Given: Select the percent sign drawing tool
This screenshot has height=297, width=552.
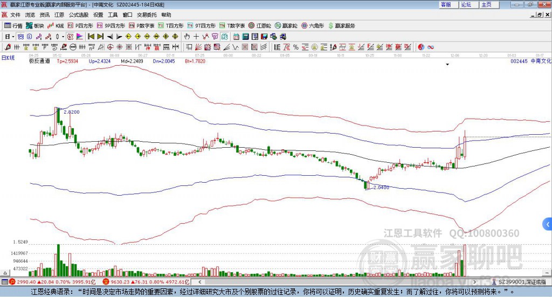Looking at the screenshot, I should (296, 47).
